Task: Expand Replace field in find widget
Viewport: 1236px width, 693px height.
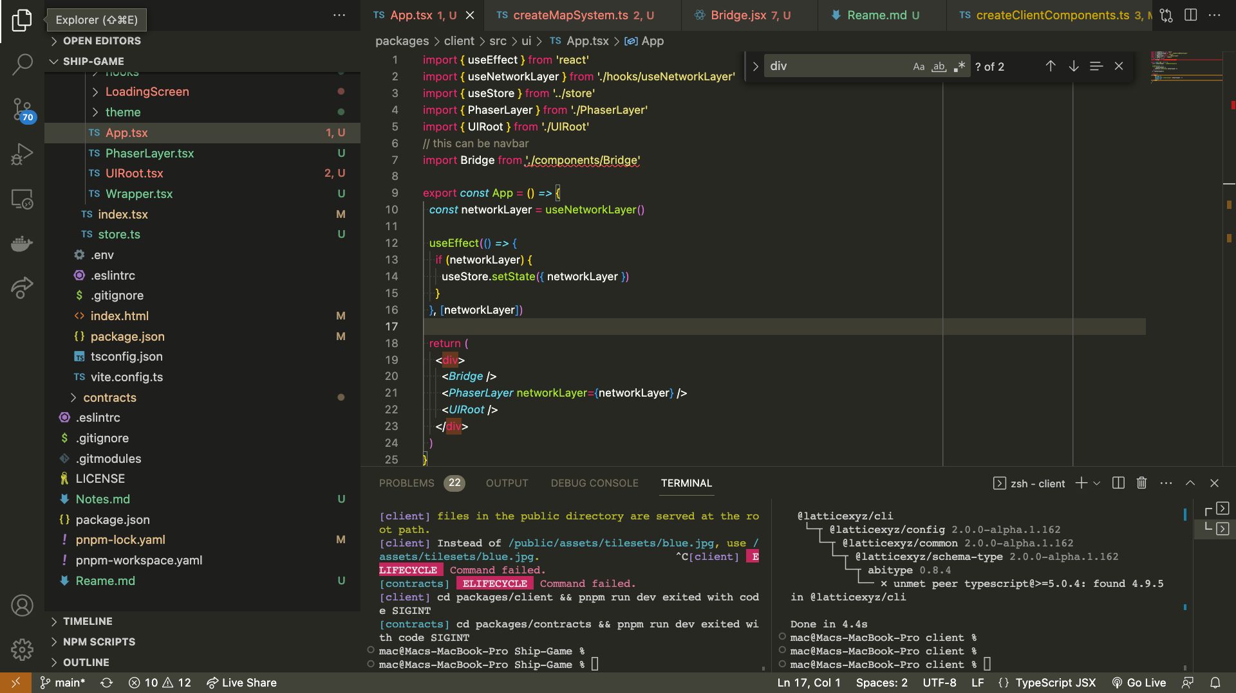Action: 755,66
